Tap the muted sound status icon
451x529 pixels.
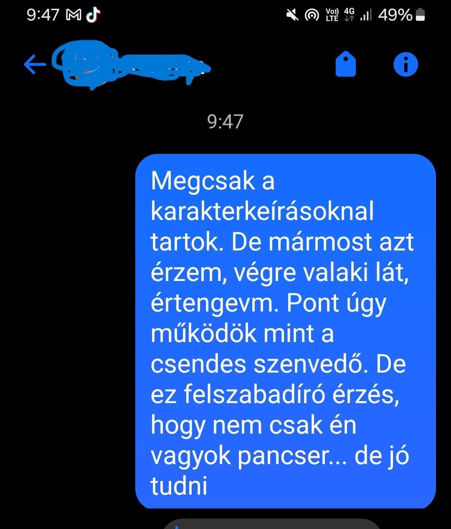[292, 15]
